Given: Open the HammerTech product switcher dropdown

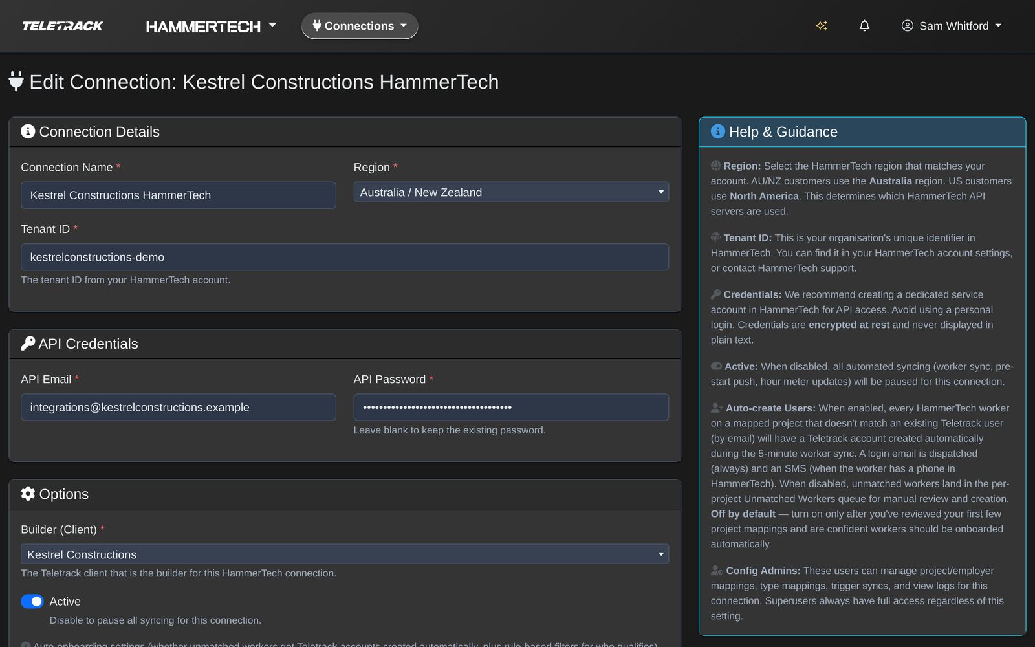Looking at the screenshot, I should click(x=211, y=26).
